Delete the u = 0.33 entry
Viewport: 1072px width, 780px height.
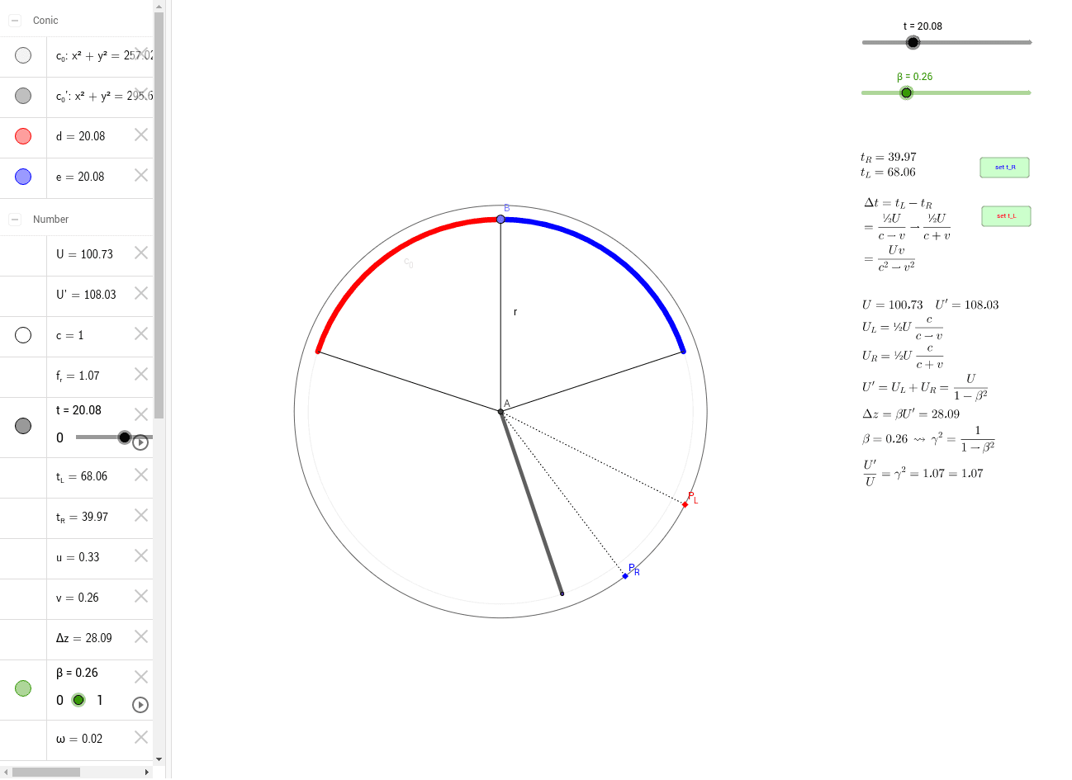coord(141,555)
